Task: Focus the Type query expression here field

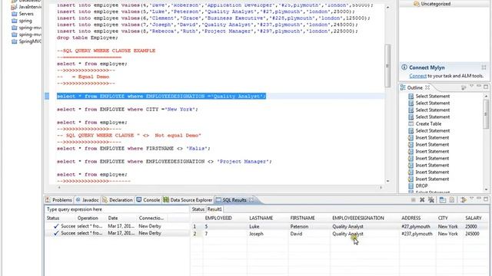Action: point(116,209)
